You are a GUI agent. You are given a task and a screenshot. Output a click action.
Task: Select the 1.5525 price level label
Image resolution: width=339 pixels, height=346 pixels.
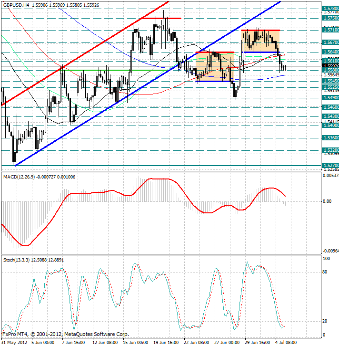click(330, 87)
